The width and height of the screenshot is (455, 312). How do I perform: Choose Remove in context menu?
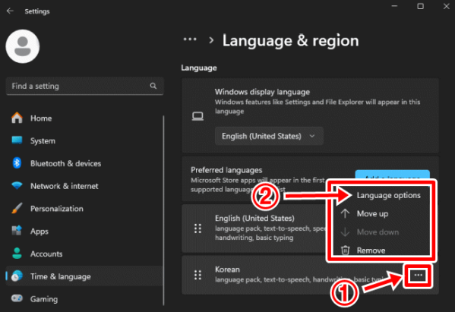(371, 251)
